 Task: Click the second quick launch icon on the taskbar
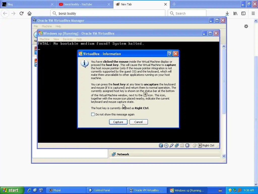(x=35, y=190)
